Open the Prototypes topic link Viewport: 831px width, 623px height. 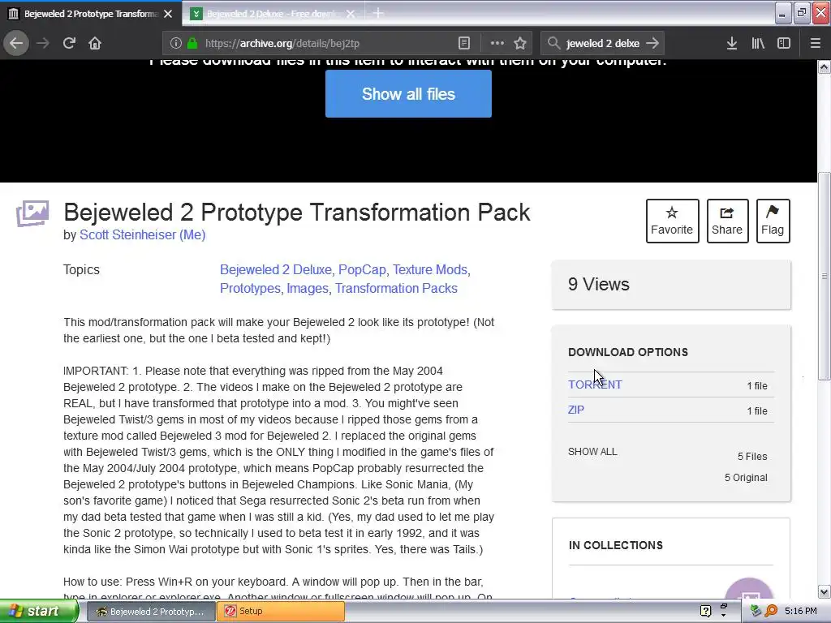tap(250, 288)
